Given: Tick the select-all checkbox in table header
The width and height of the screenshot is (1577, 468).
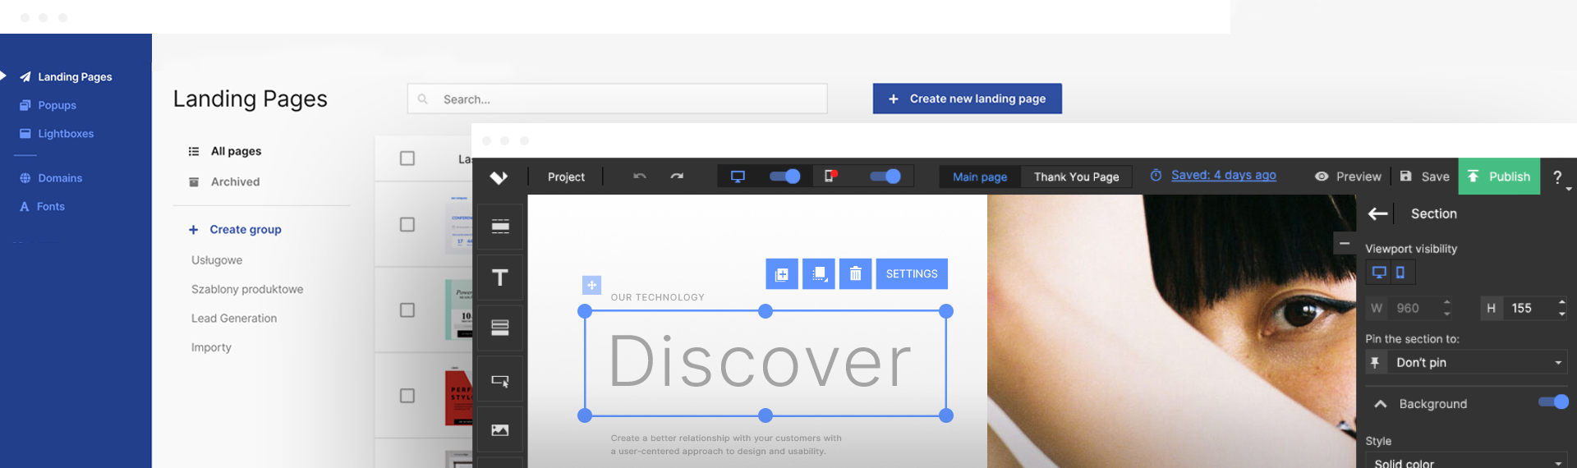Looking at the screenshot, I should [407, 158].
